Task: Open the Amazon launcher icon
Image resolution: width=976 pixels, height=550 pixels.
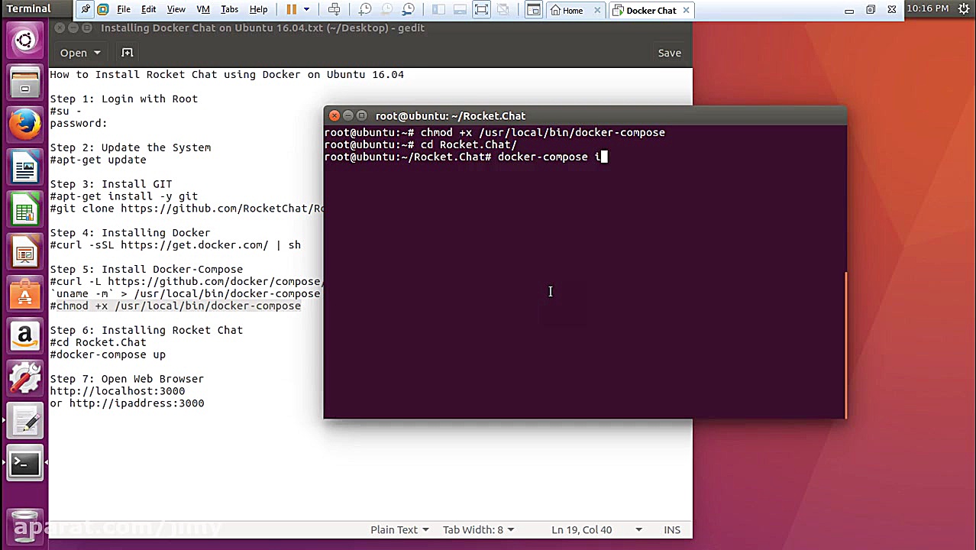Action: (x=24, y=336)
